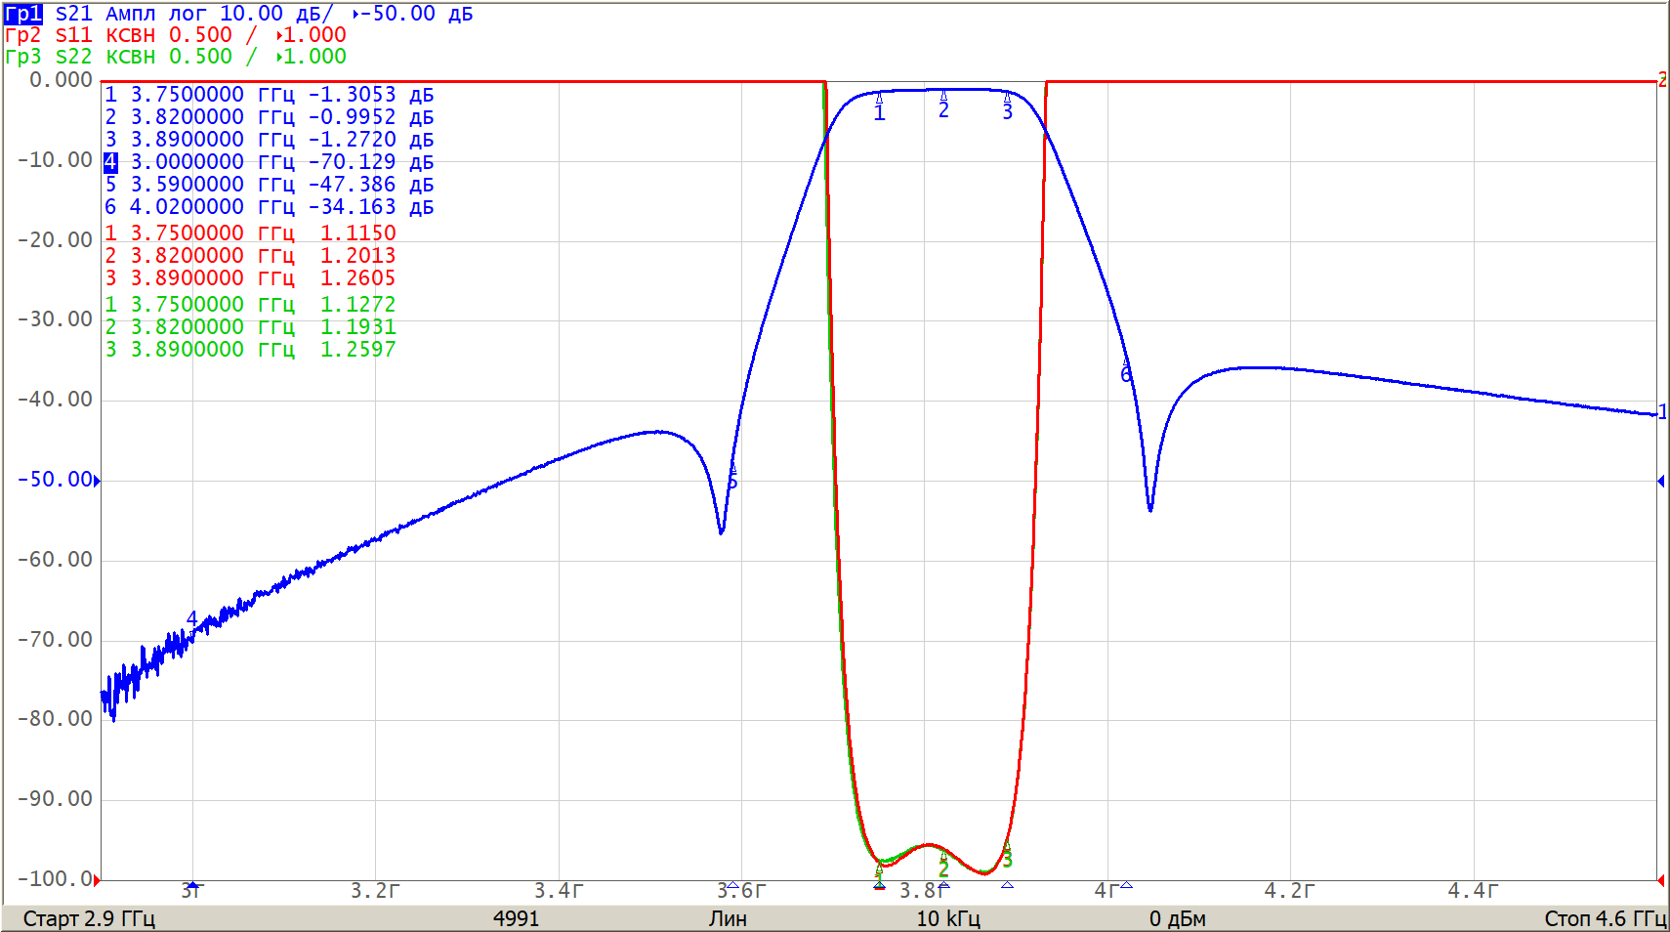Select marker 3 on the blue S21 passband
This screenshot has width=1670, height=932.
pyautogui.click(x=1007, y=107)
